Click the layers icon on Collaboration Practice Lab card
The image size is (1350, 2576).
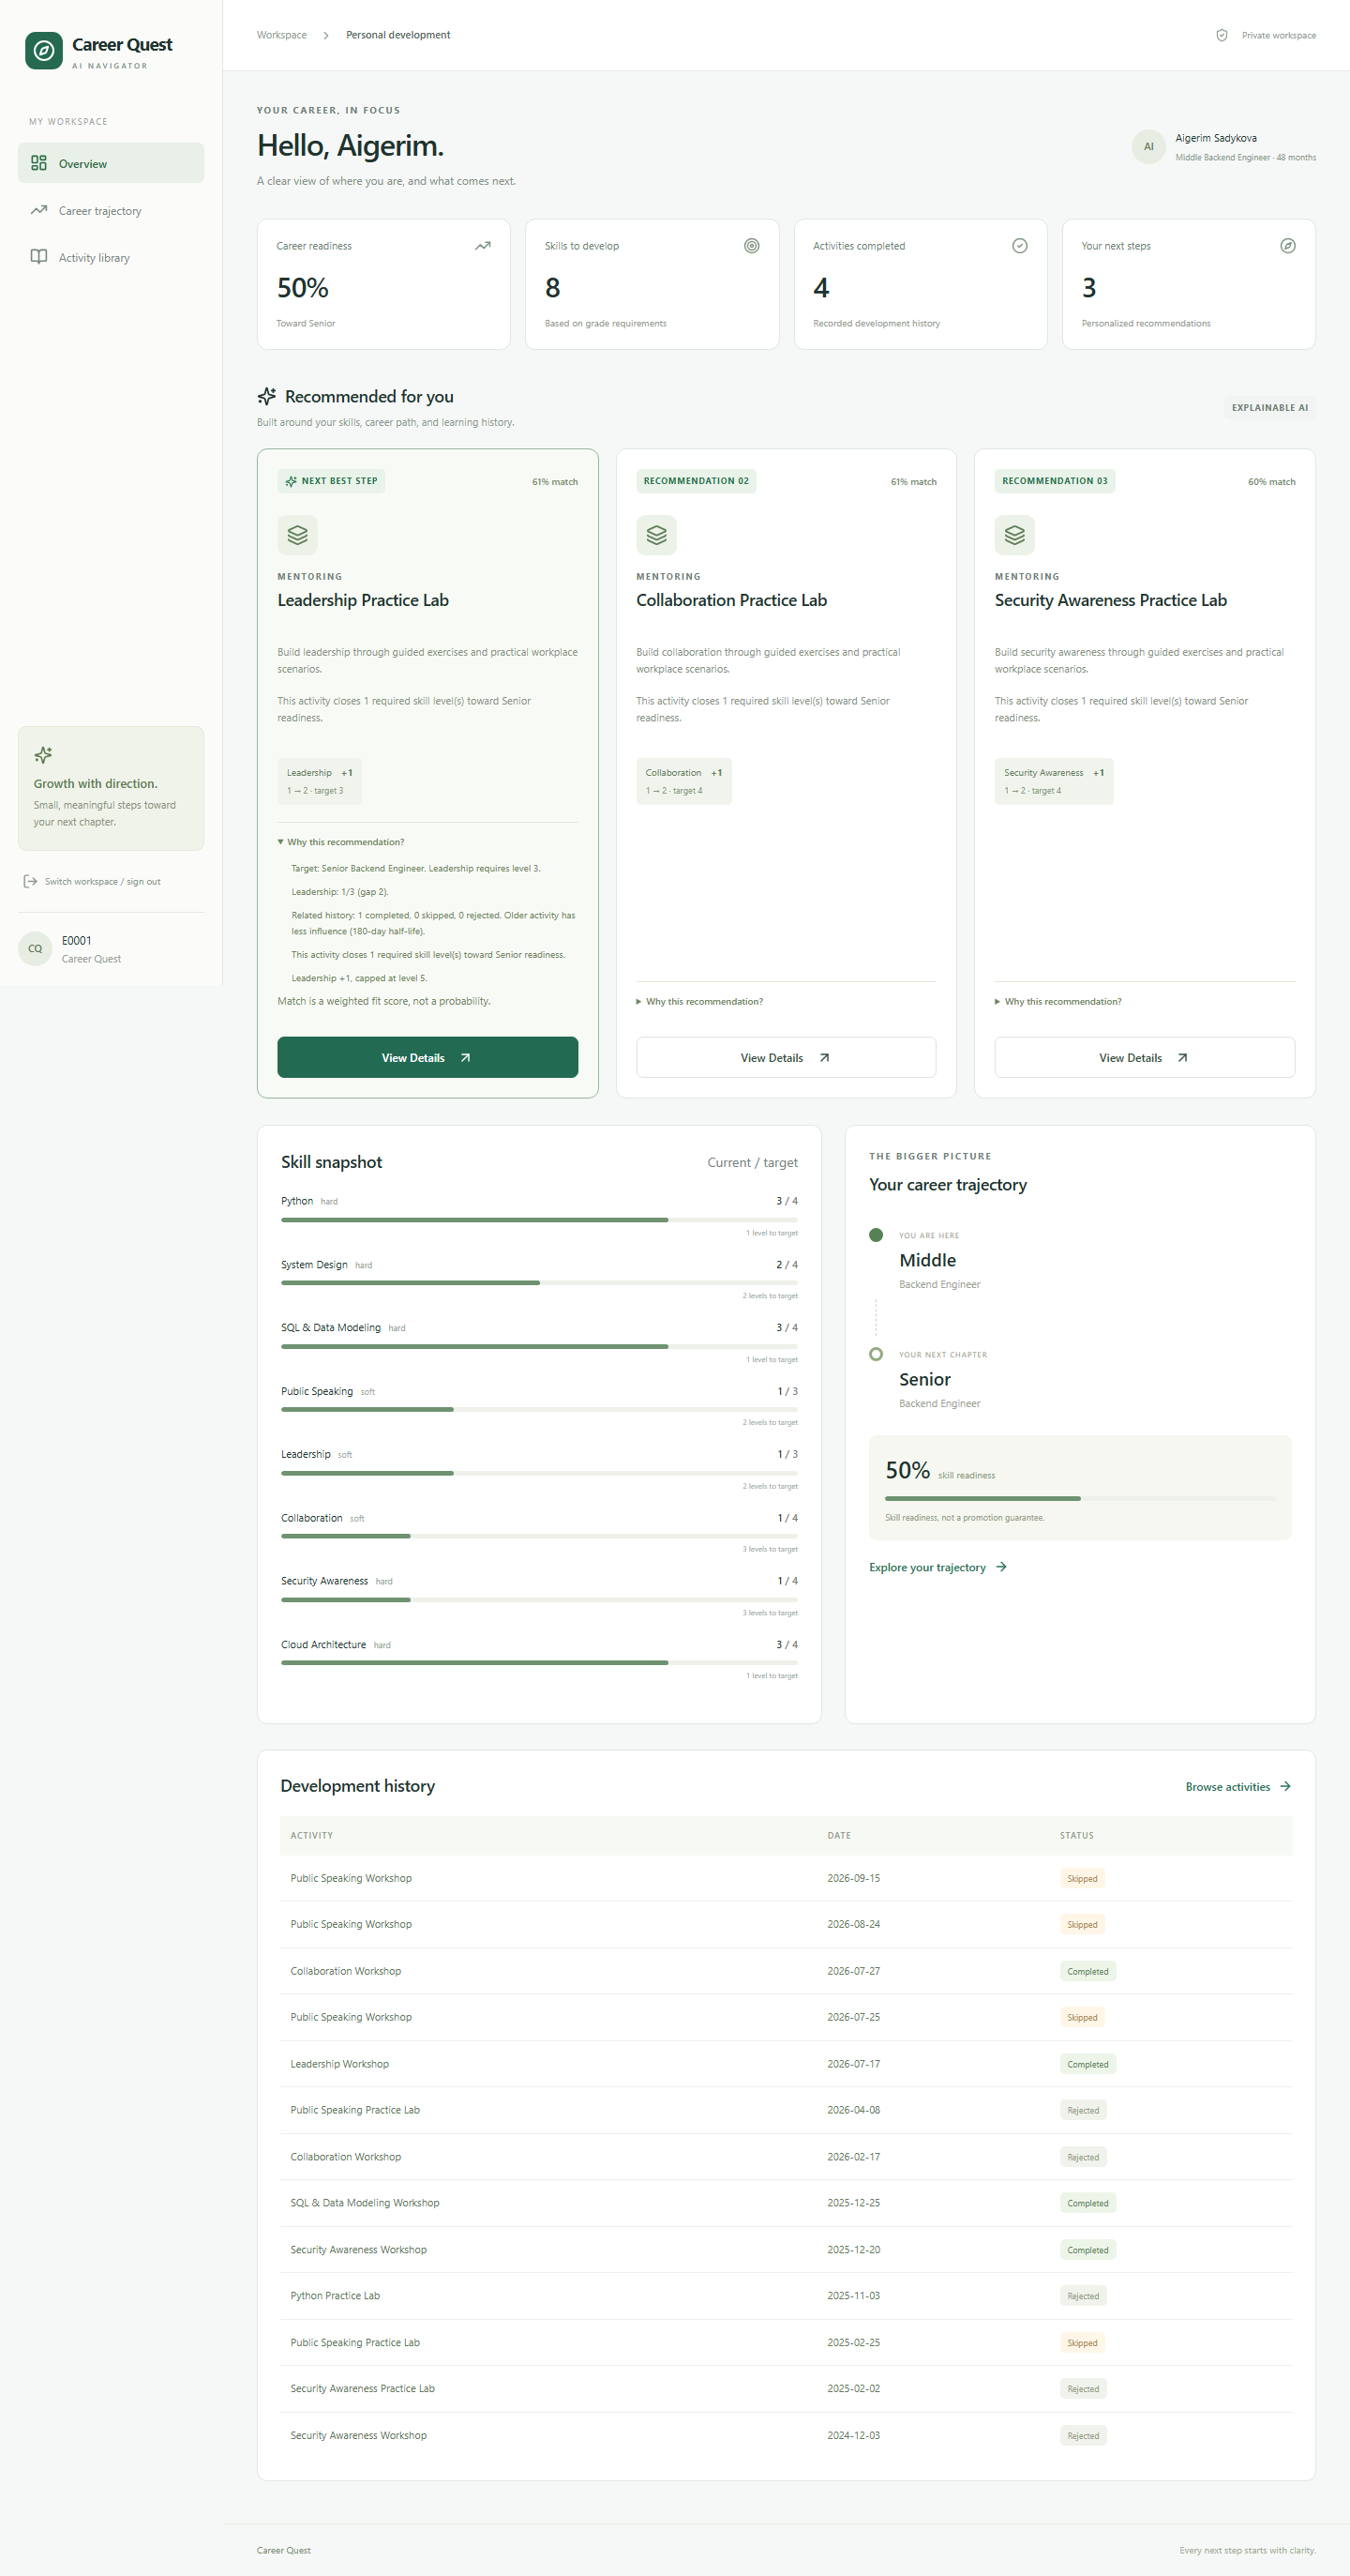(656, 535)
